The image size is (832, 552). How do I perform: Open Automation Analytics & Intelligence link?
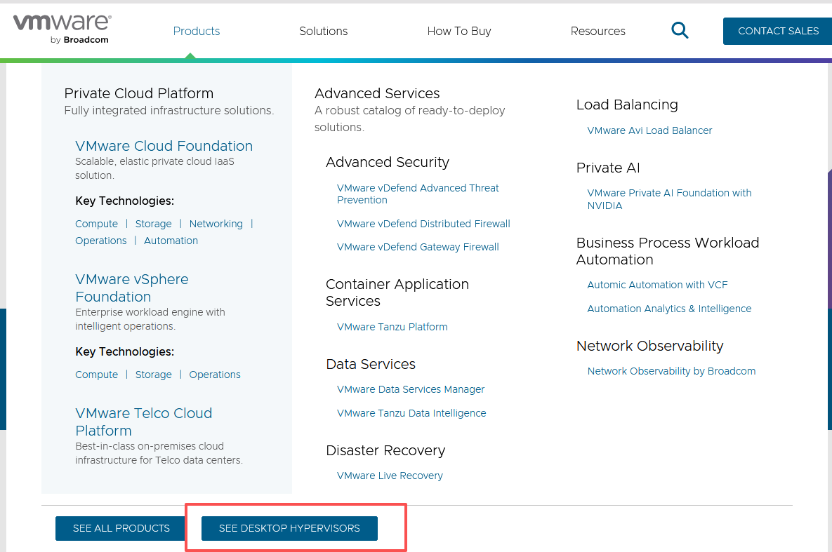(669, 309)
